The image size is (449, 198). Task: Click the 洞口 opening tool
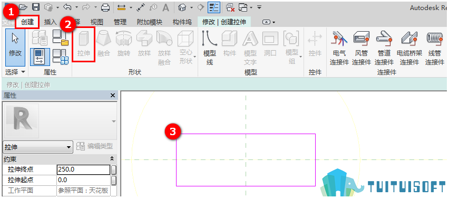pos(270,44)
